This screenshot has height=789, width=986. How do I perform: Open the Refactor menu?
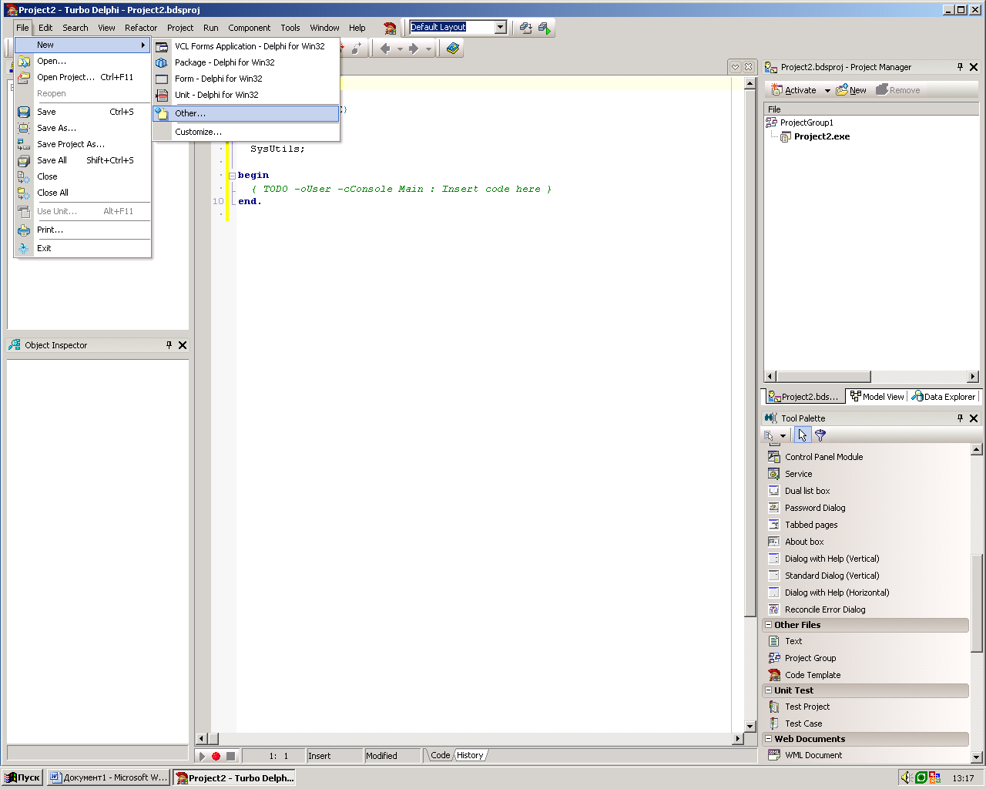click(141, 28)
